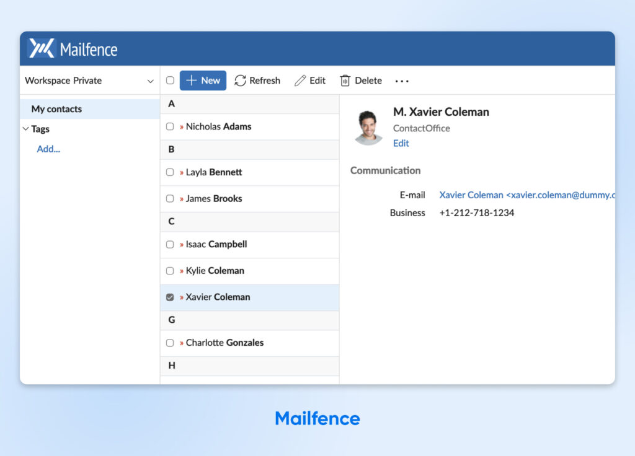Click Add... to create a new tag
The width and height of the screenshot is (635, 456).
[48, 149]
